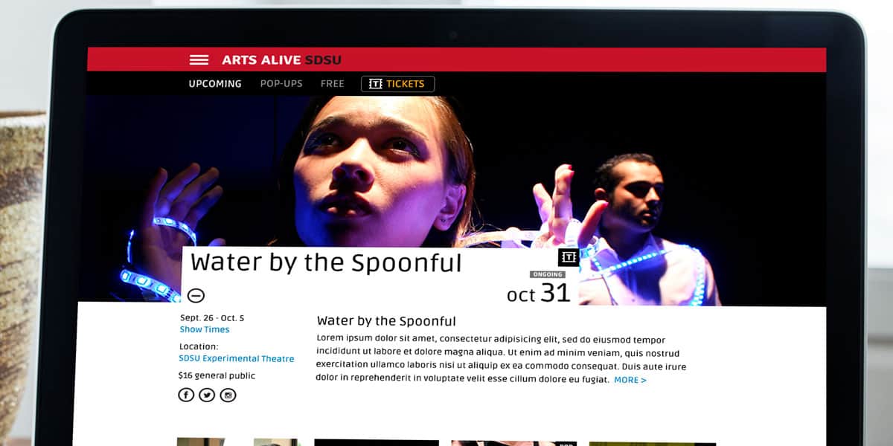The image size is (893, 446).
Task: Click the black ticket icon on event card
Action: click(569, 257)
